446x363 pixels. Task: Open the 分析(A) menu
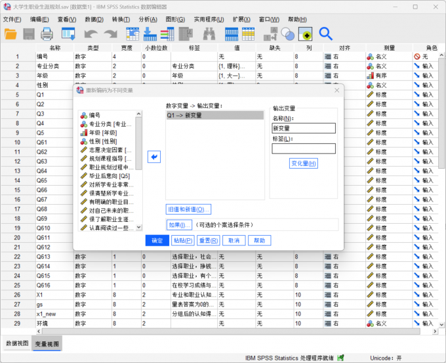[148, 19]
